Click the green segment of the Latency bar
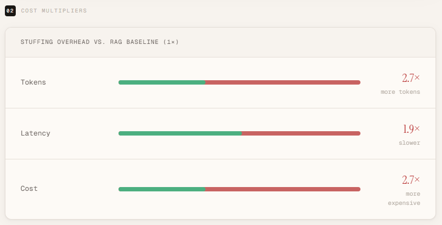 tap(179, 133)
